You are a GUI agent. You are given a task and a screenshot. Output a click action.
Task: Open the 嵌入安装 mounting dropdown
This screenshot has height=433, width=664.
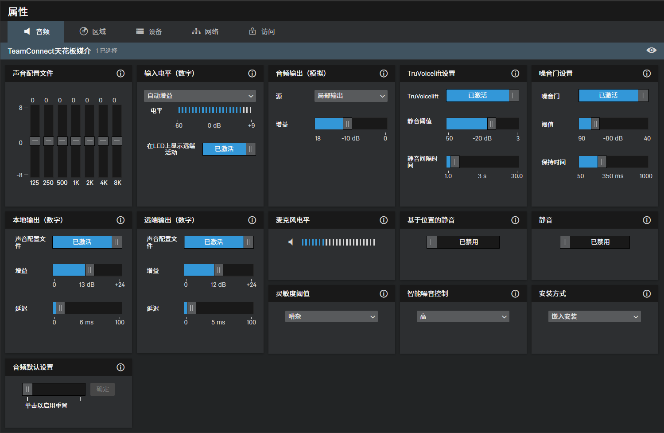click(594, 316)
